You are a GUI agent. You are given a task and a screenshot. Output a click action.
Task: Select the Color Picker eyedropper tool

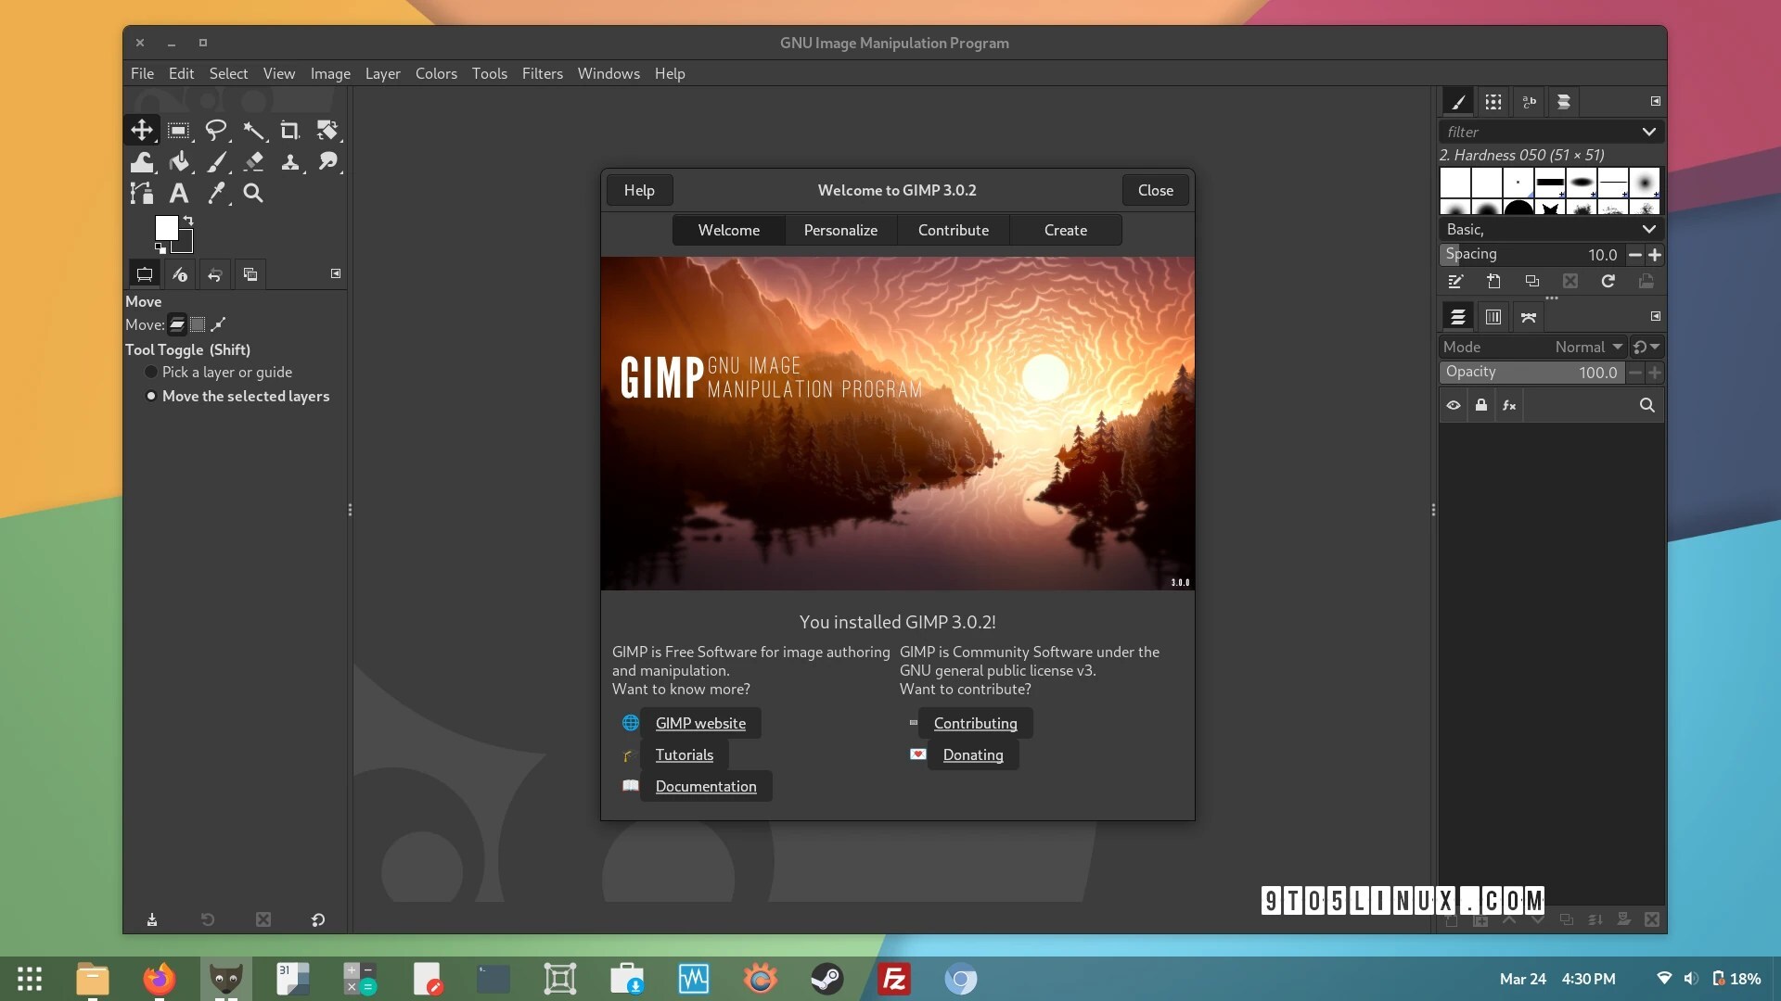coord(215,193)
